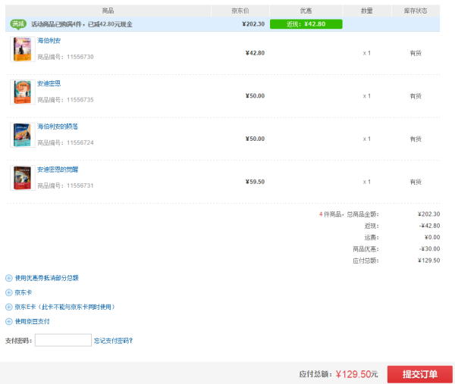Click the 返现 -¥42.80 summary amount
Viewport: 455px width, 384px height.
tap(429, 226)
